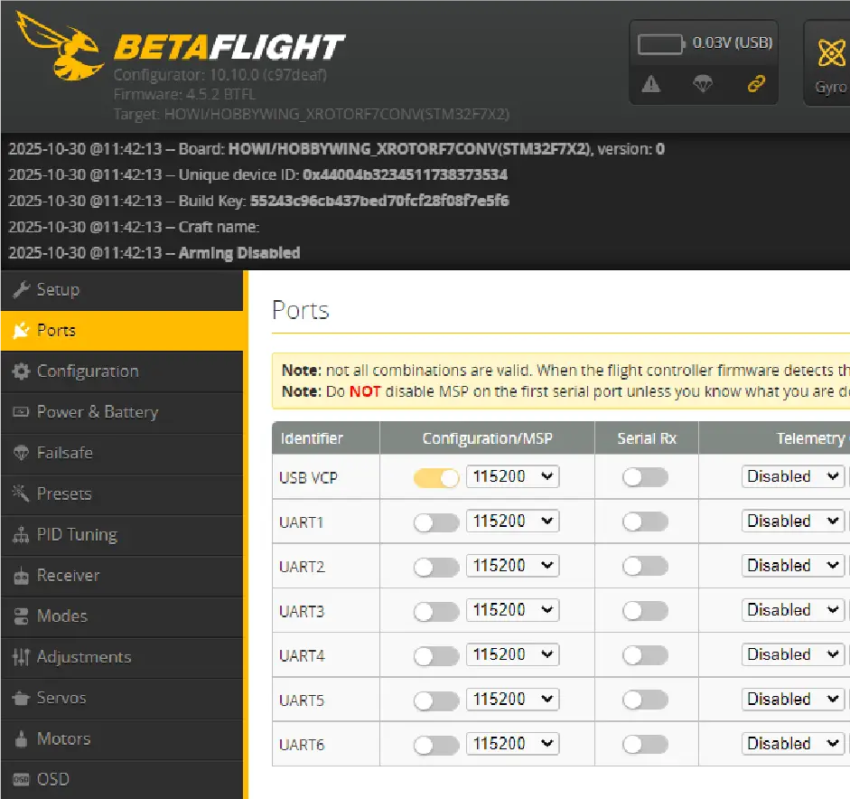Screen dimensions: 850x799
Task: Click the Setup wrench icon in sidebar
Action: (x=21, y=290)
